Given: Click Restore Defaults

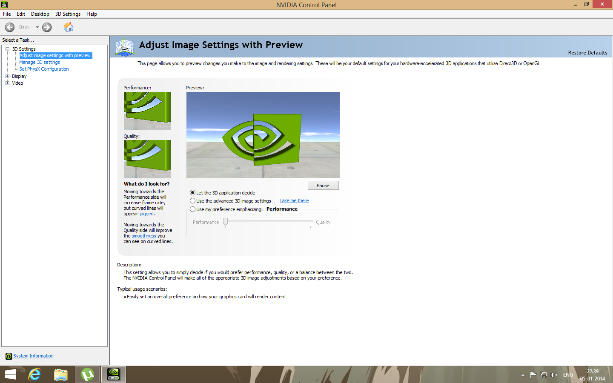Looking at the screenshot, I should point(587,53).
